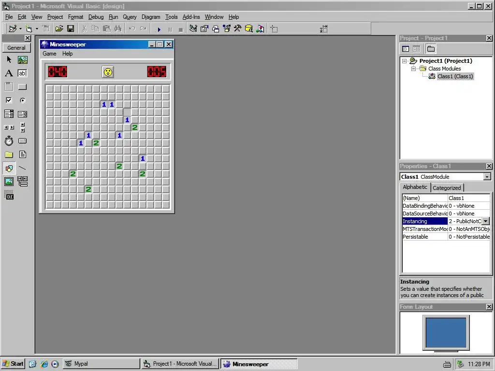Click the Find binoculars toolbar icon
This screenshot has height=371, width=495.
click(x=118, y=29)
